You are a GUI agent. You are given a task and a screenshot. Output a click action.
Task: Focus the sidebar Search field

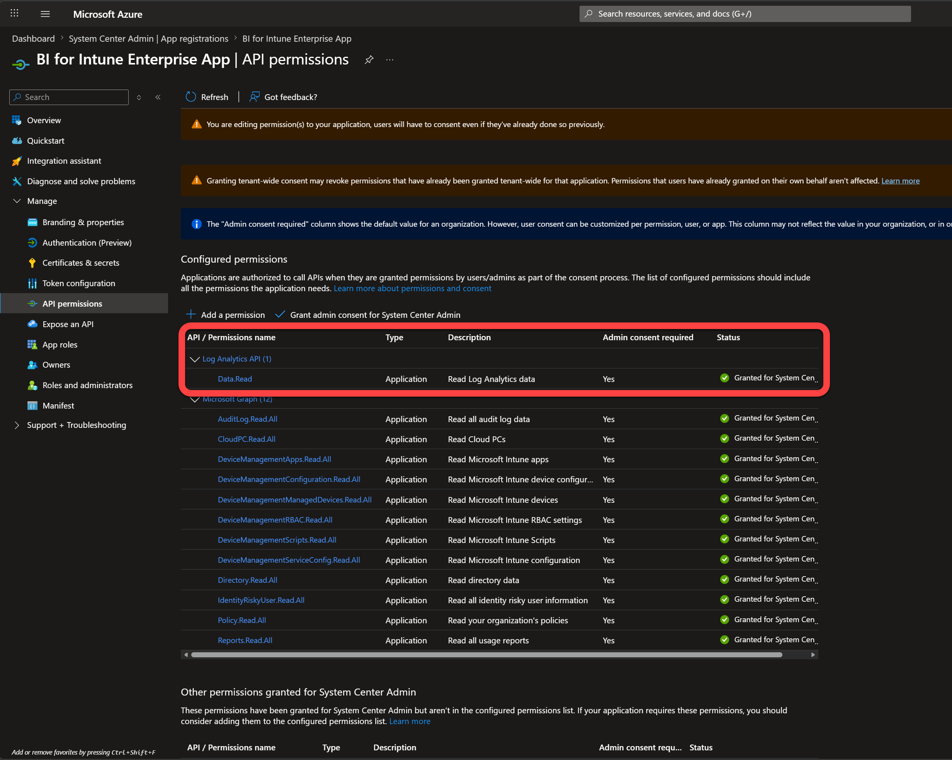69,97
